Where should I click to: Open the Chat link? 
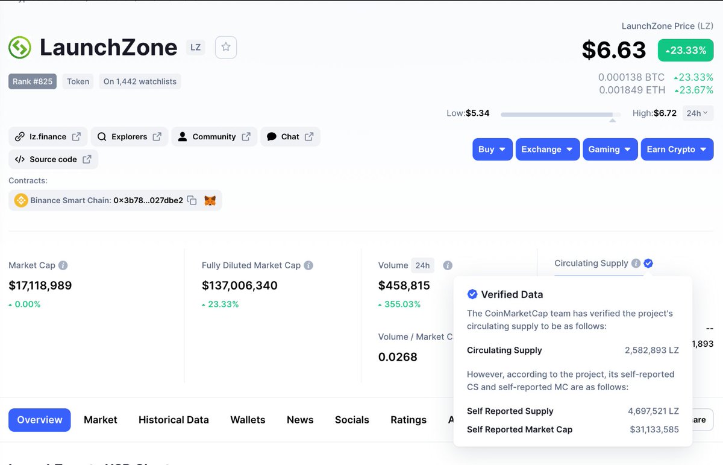click(x=290, y=137)
